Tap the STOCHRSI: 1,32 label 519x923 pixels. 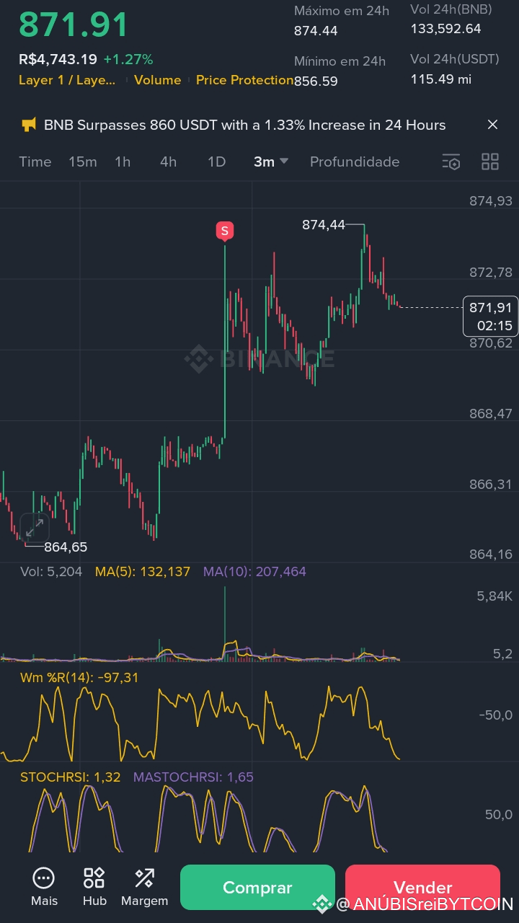click(x=71, y=777)
